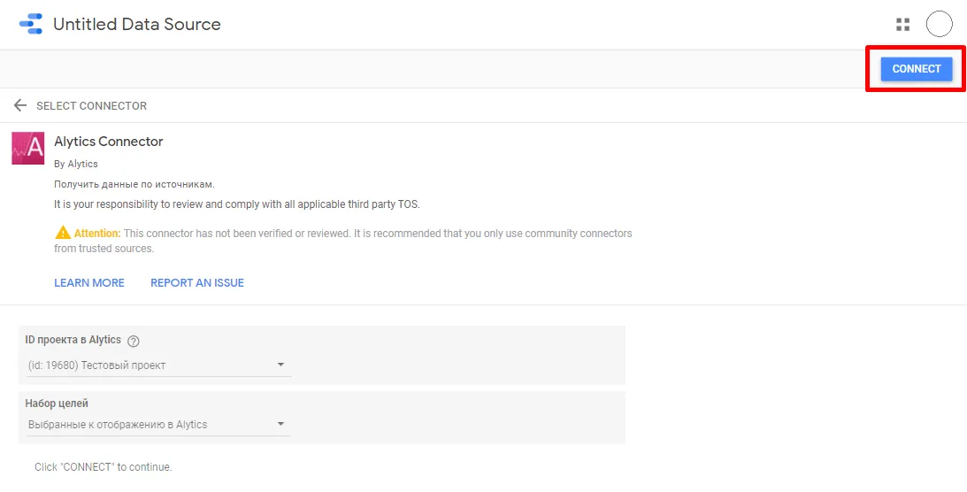Expand the Набор целей dropdown arrow
This screenshot has height=492, width=967.
280,424
